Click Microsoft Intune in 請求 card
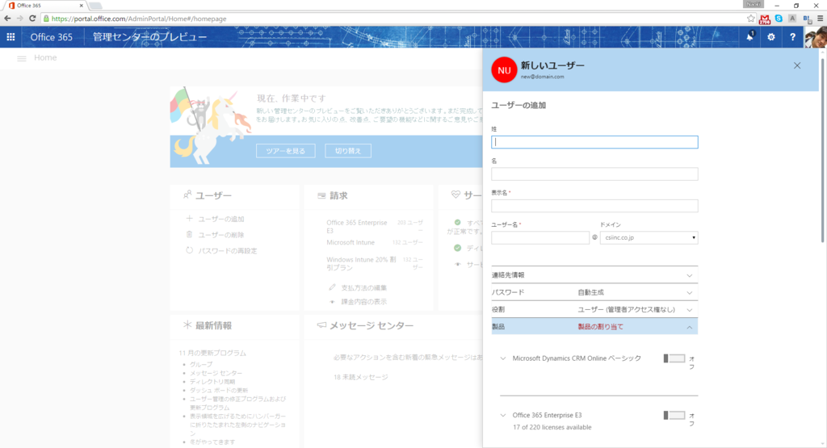The width and height of the screenshot is (827, 448). tap(351, 242)
